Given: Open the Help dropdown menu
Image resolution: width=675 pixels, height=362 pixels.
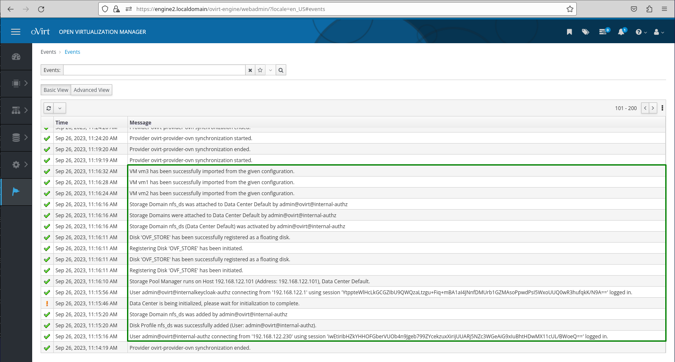Looking at the screenshot, I should [641, 32].
